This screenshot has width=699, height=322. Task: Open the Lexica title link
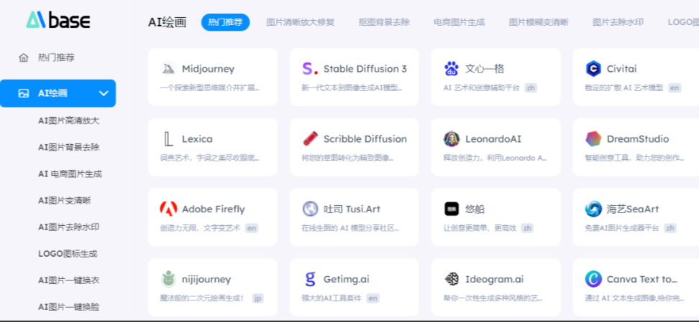click(197, 138)
